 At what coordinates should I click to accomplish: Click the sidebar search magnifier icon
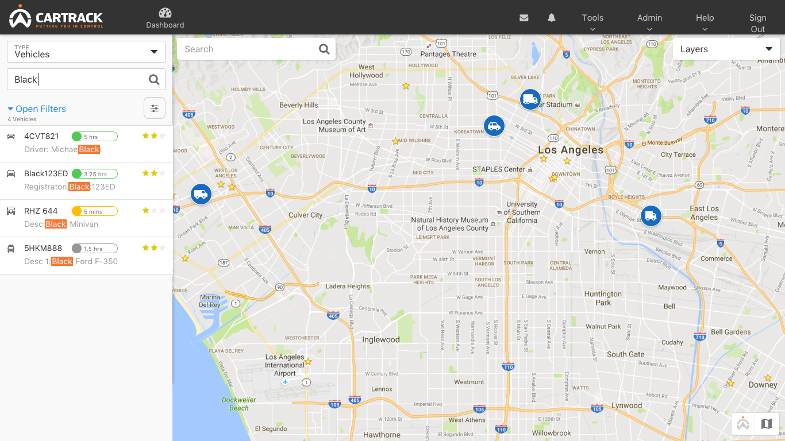click(154, 80)
